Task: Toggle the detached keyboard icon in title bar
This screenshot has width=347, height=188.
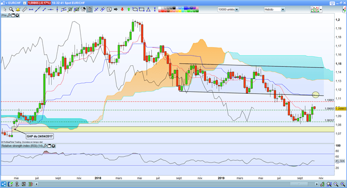Action: point(332,3)
